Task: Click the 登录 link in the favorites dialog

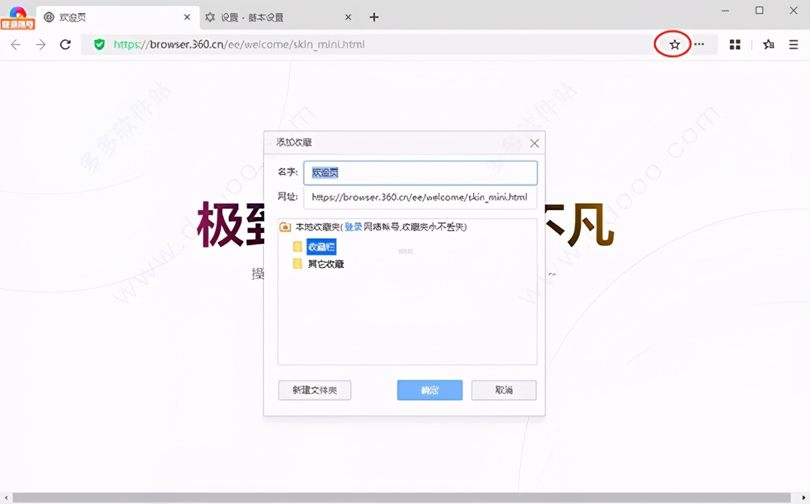Action: 353,226
